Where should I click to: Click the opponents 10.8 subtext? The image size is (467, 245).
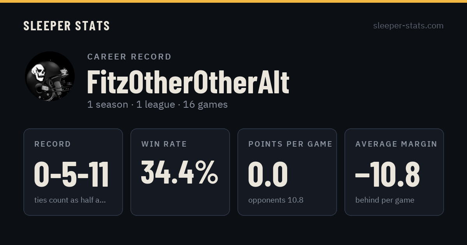276,200
